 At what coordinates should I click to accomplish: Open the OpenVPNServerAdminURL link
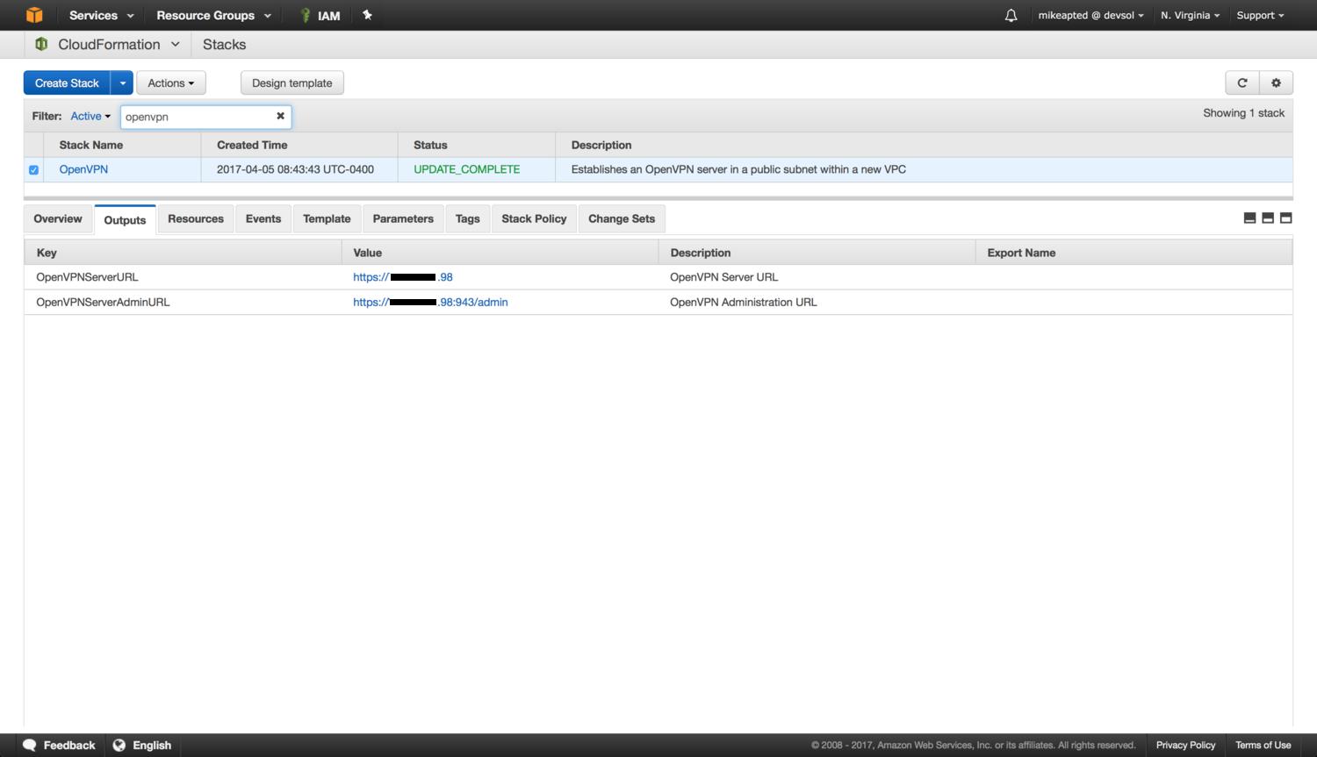(x=430, y=302)
